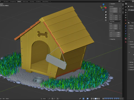Toggle viewport overlays button
134x100 pixels.
pos(88,99)
